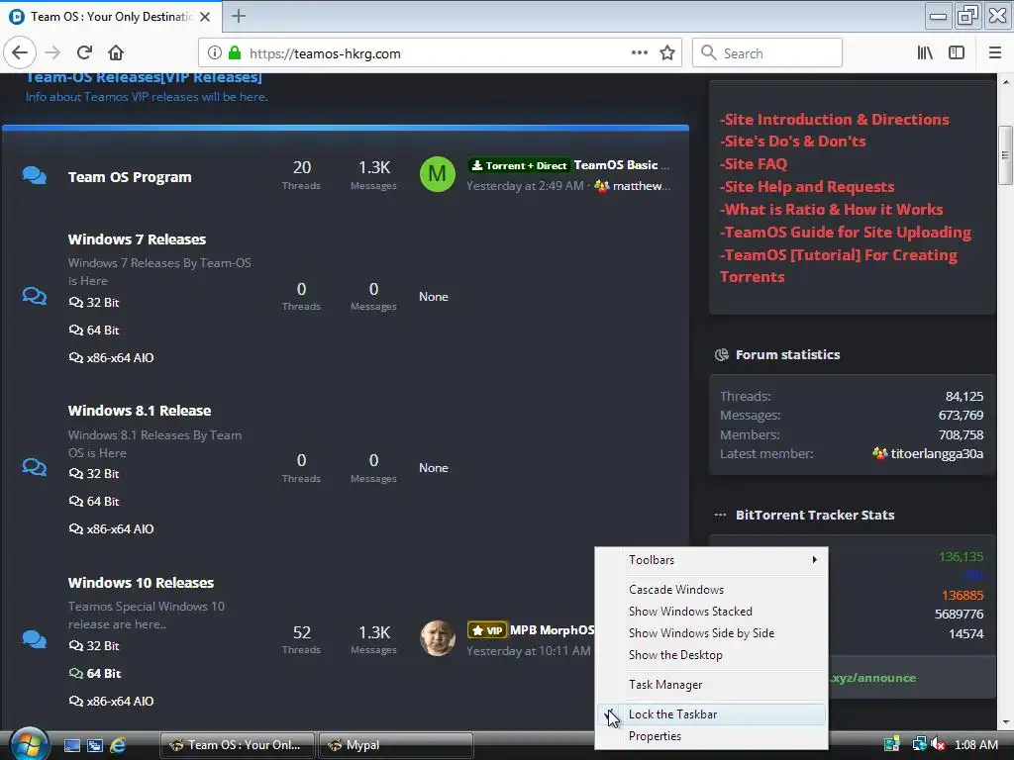Screen dimensions: 1014x760
Task: Open Windows 10 Releases forum
Action: tap(141, 582)
